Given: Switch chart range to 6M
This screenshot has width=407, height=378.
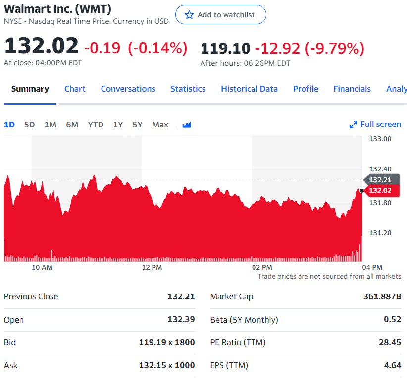Looking at the screenshot, I should point(72,125).
